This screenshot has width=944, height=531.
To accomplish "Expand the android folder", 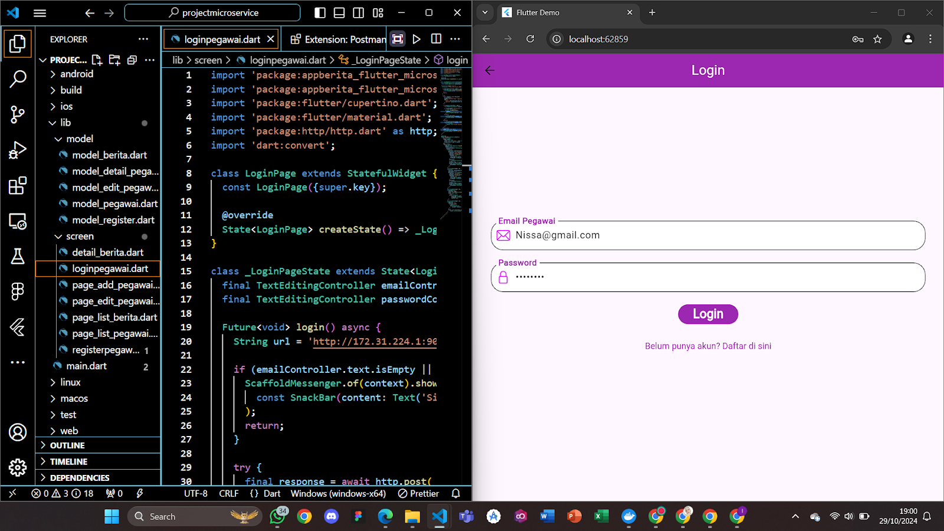I will [x=98, y=74].
